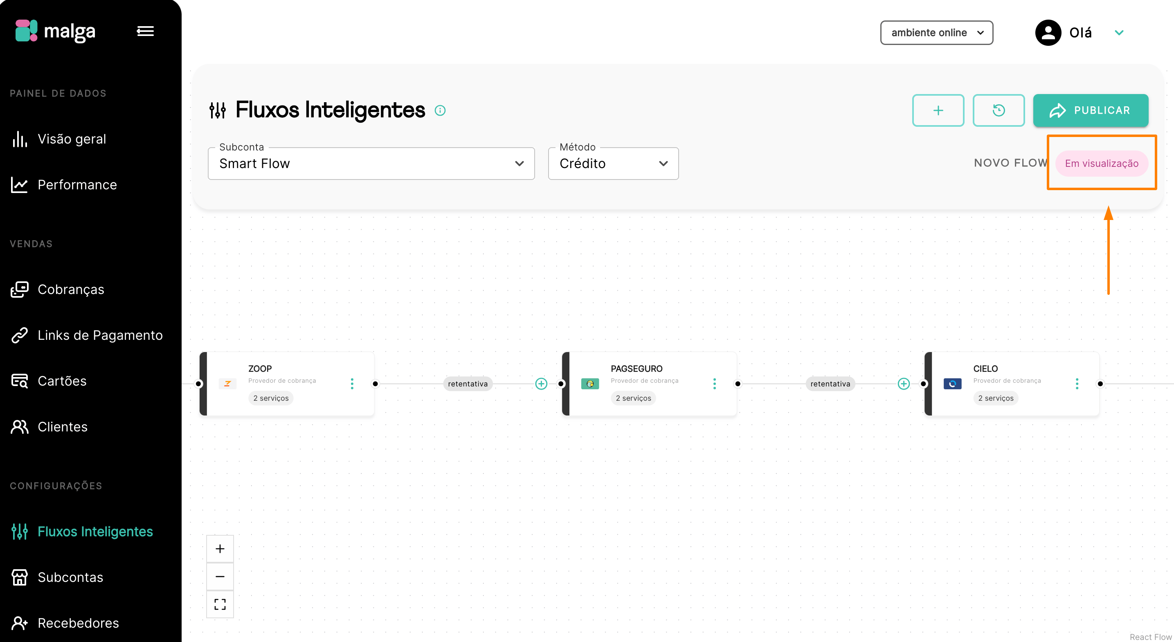1174x642 pixels.
Task: Open the Subconta Smart Flow dropdown
Action: pos(371,163)
